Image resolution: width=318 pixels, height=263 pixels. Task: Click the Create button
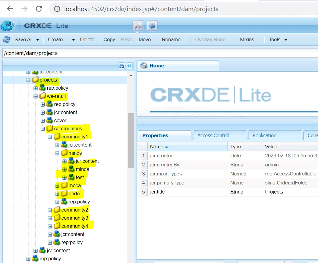[58, 39]
